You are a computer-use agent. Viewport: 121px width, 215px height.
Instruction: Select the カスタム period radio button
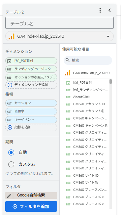pos(11,164)
